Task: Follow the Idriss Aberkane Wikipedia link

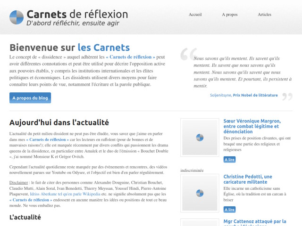Action: click(x=65, y=194)
